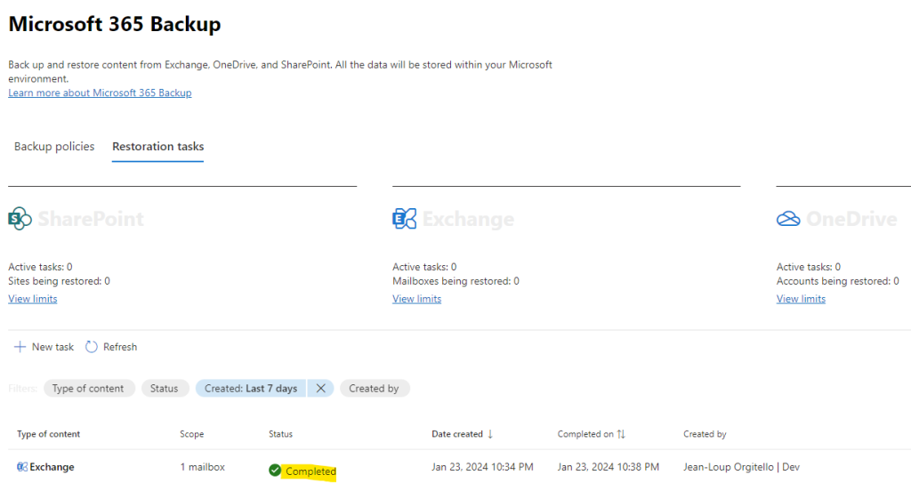Click SharePoint Active tasks: 0 text
The height and width of the screenshot is (483, 911).
pyautogui.click(x=40, y=267)
